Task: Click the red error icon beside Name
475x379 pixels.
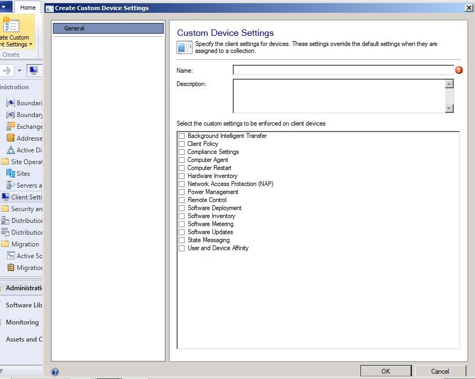Action: [459, 70]
